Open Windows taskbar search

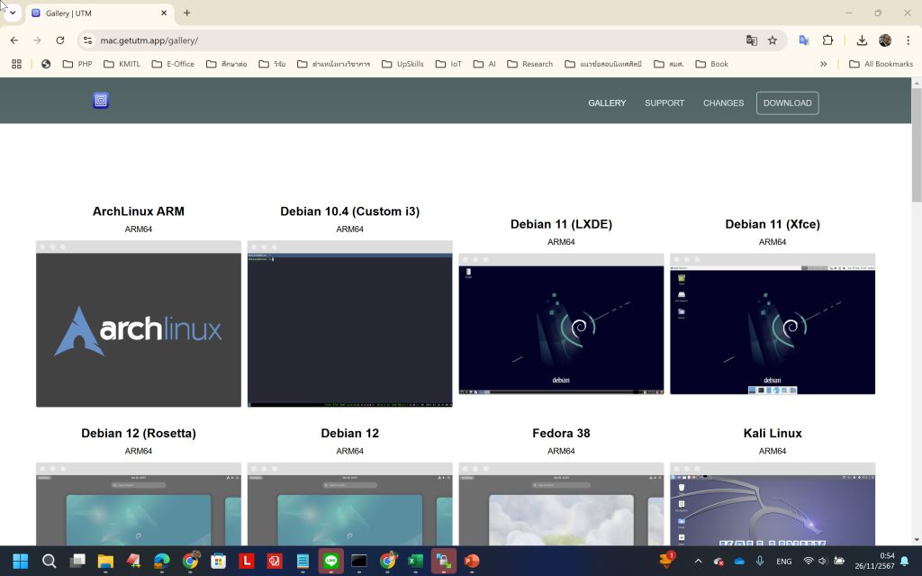click(x=49, y=561)
